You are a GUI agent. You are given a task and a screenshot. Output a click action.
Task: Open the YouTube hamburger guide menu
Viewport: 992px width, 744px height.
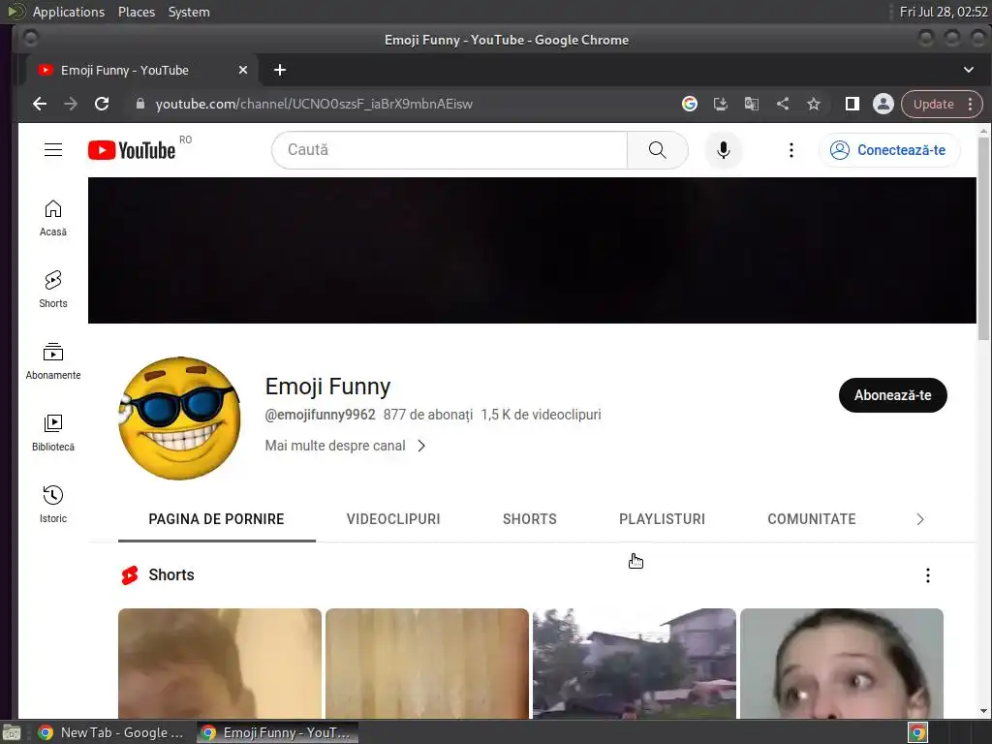(53, 150)
